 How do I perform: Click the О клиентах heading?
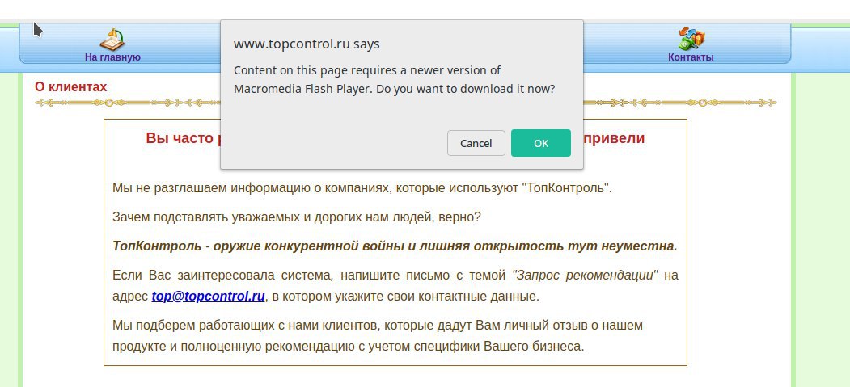click(71, 86)
